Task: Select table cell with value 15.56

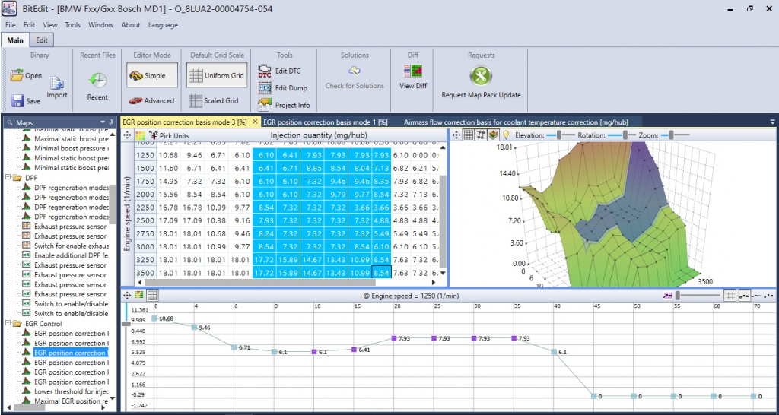Action: tap(168, 194)
